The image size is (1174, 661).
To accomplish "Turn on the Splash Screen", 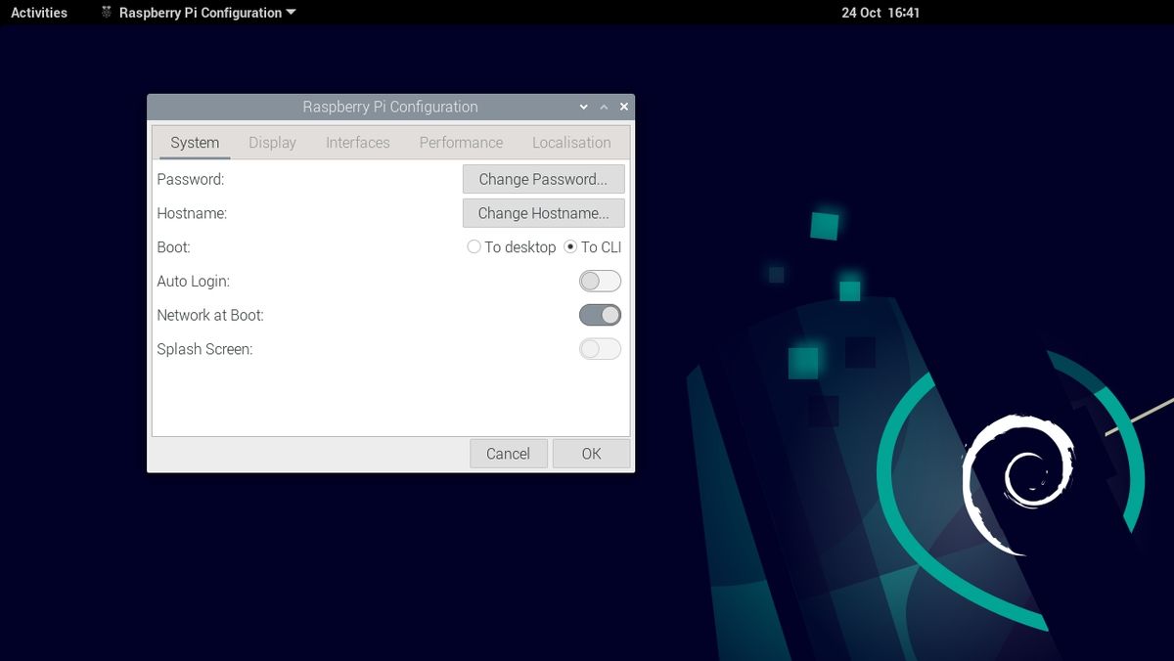I will point(600,349).
